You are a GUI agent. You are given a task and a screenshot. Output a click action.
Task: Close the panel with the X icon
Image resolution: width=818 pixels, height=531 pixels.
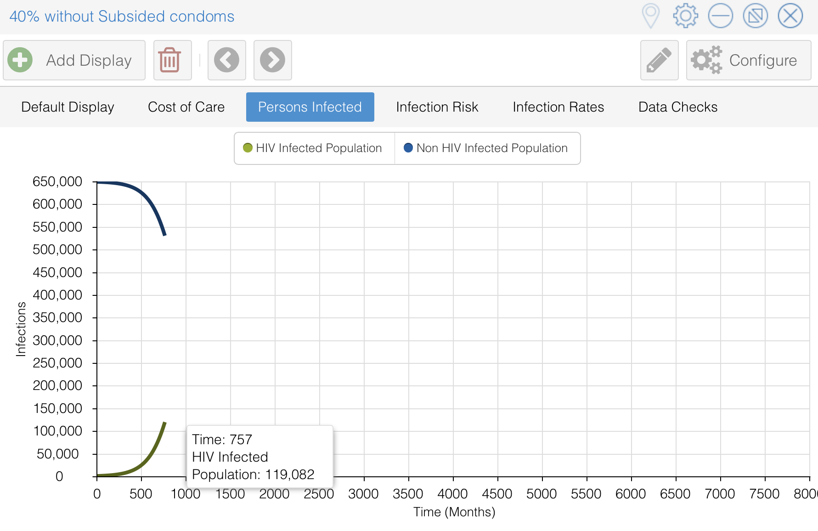[790, 16]
